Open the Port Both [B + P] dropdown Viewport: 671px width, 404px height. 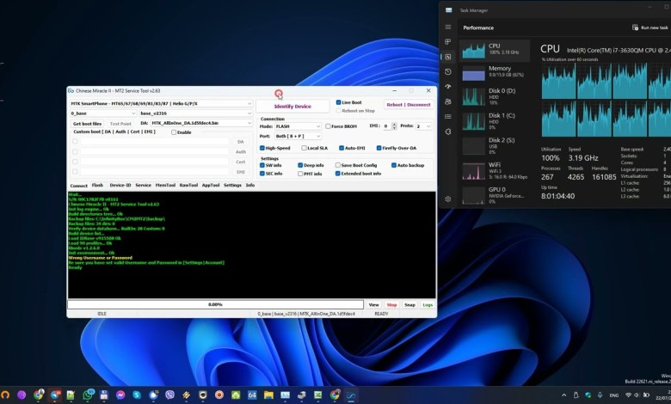coord(298,136)
